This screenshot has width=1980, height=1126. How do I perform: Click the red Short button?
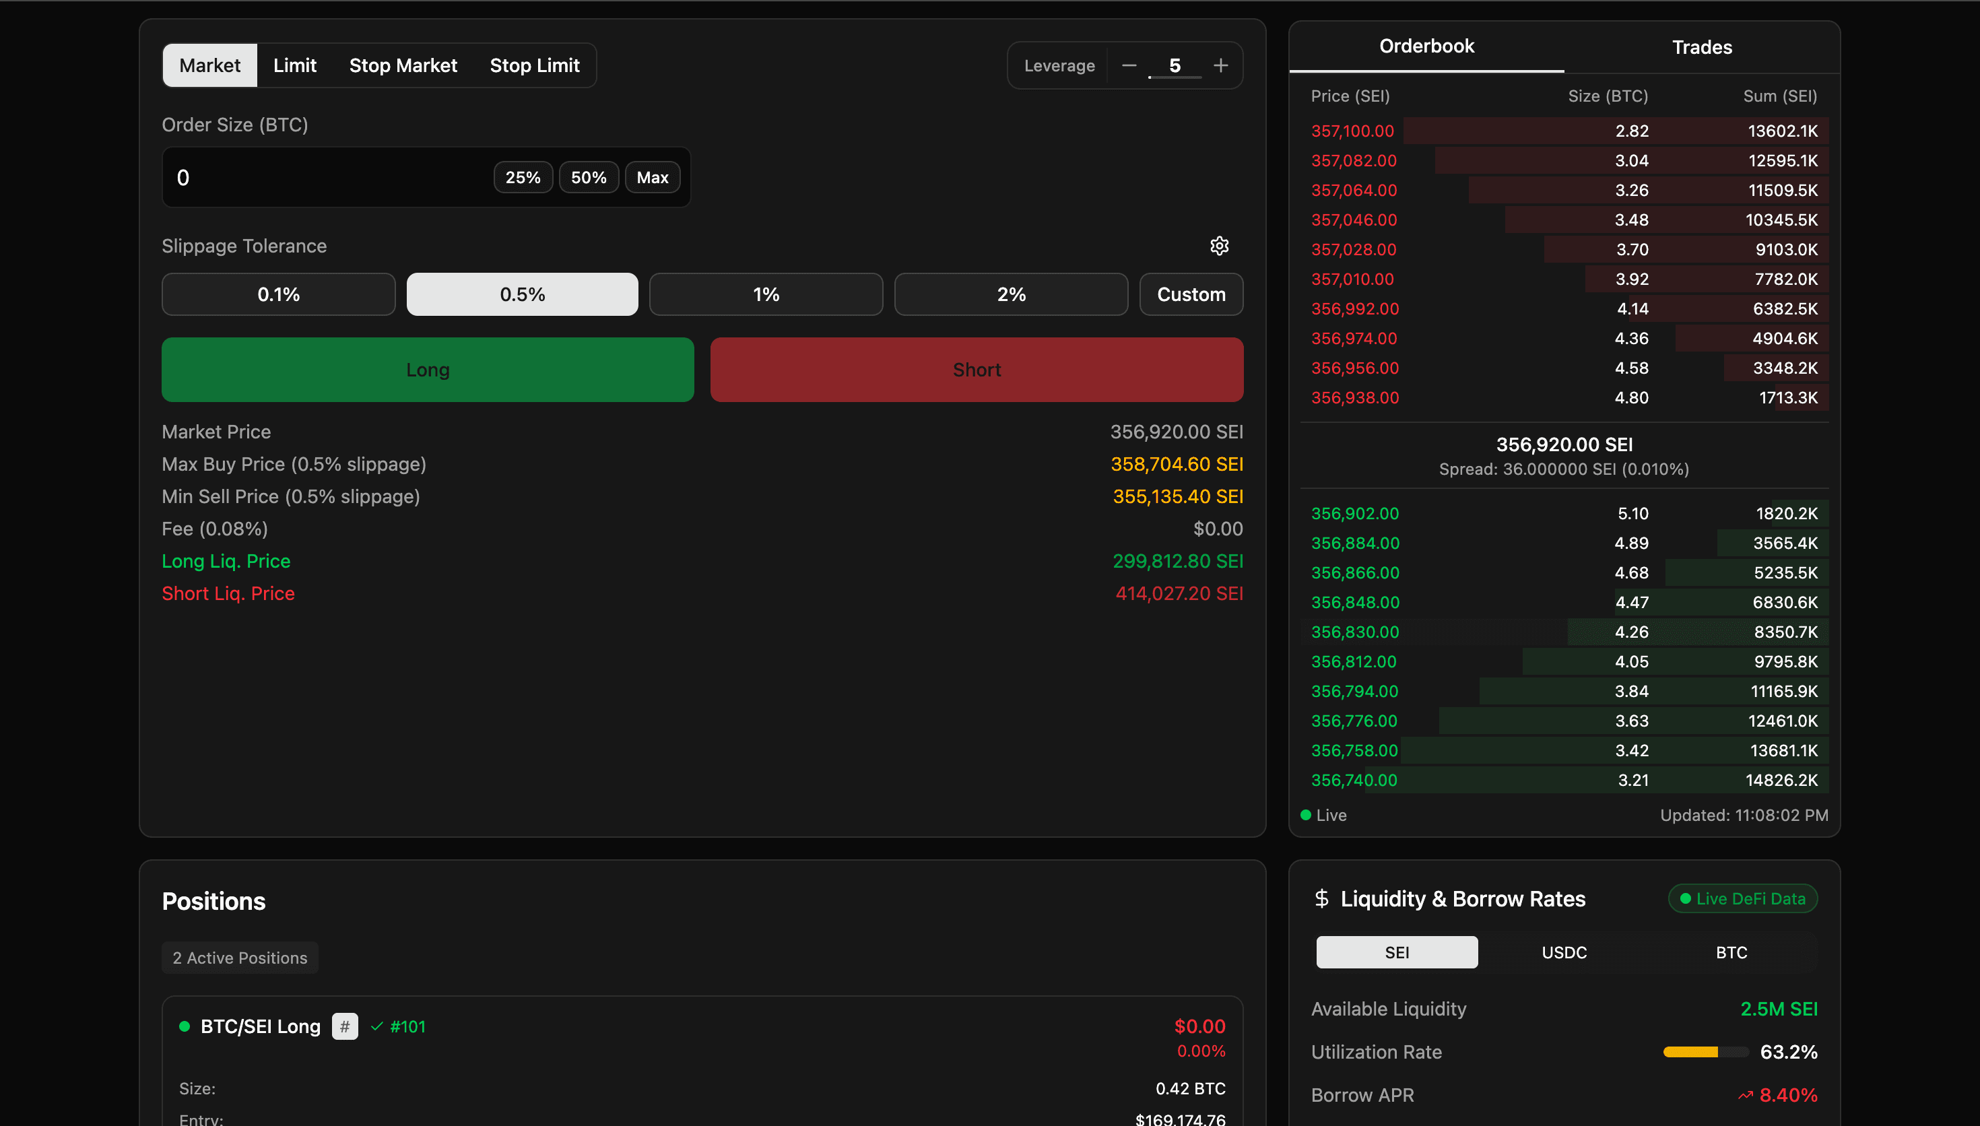click(977, 370)
